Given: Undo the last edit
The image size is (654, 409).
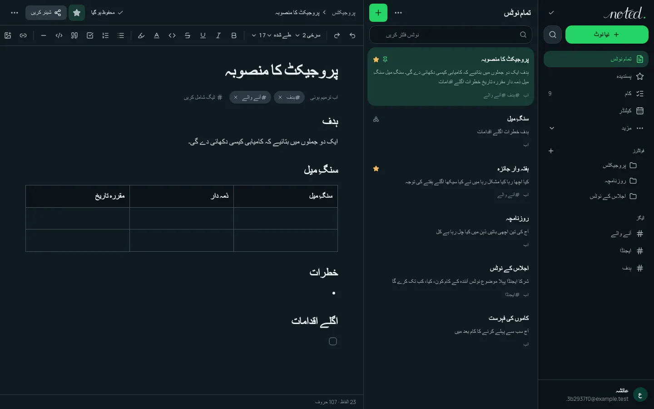Looking at the screenshot, I should click(352, 35).
